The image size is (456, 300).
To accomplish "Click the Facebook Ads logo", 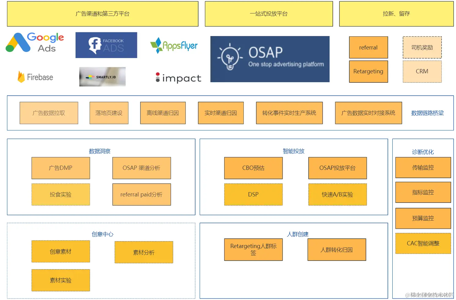I will pos(106,45).
